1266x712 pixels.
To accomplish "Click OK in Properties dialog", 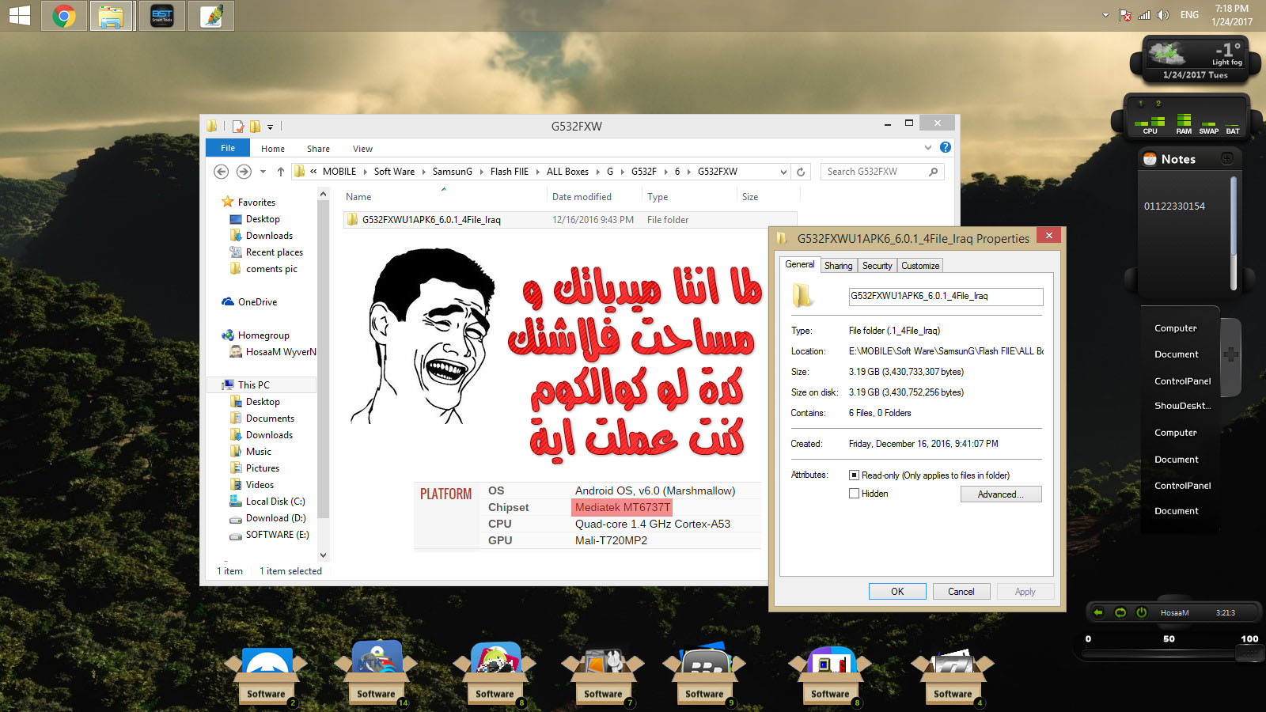I will [897, 592].
